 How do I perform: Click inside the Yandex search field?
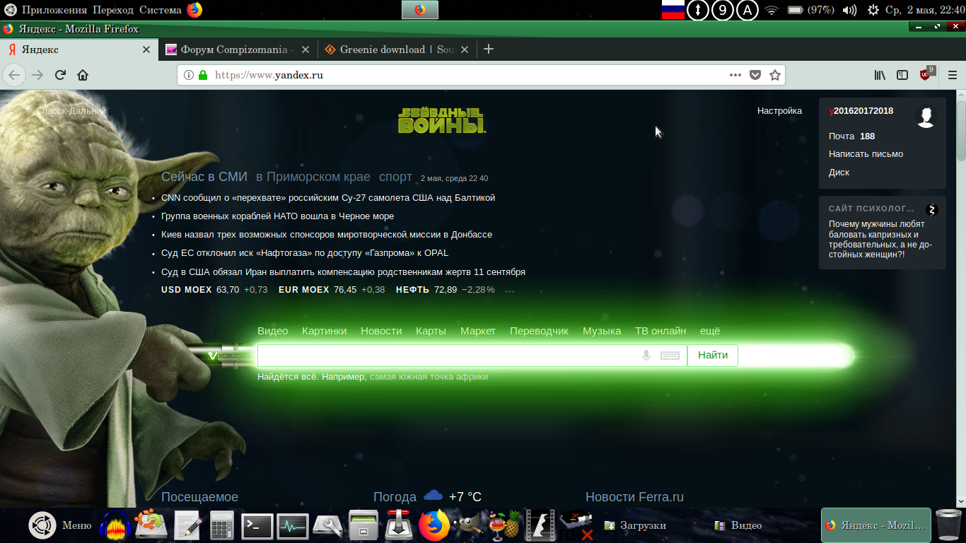pos(446,356)
